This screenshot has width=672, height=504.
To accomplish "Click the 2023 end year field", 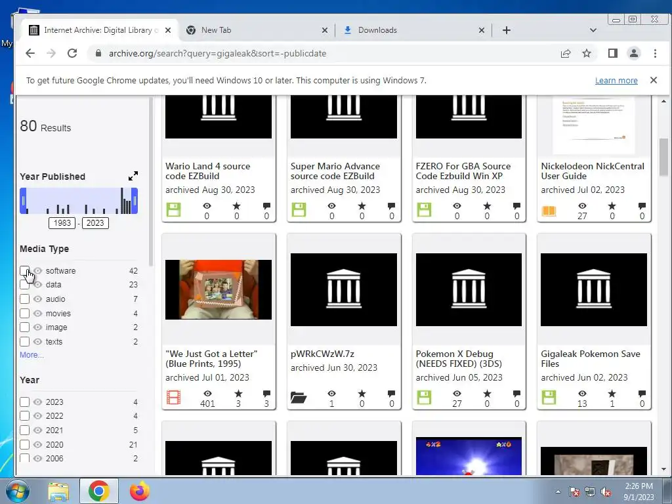I will pyautogui.click(x=95, y=223).
